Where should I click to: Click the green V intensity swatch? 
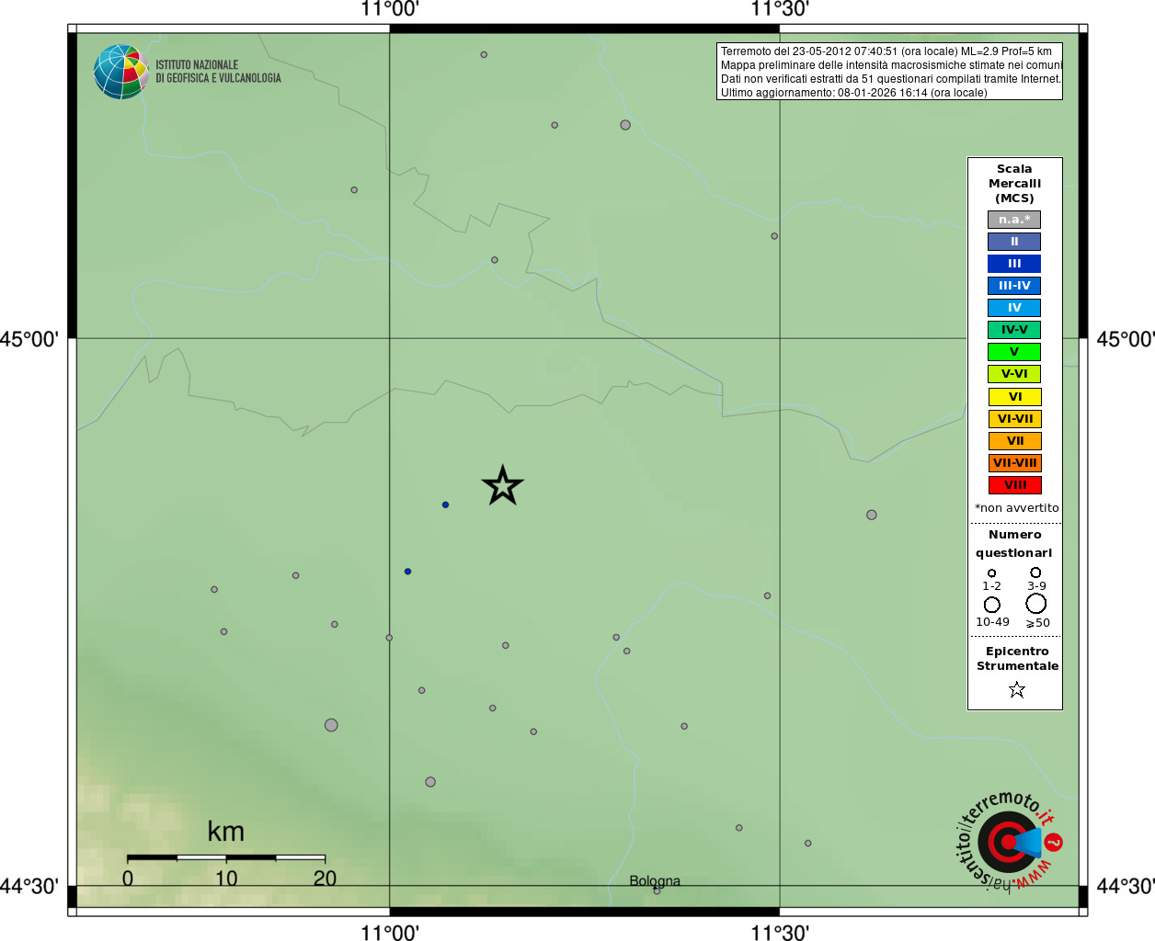click(1014, 352)
